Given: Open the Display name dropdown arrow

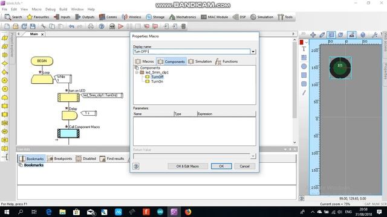Looking at the screenshot, I should pos(253,51).
